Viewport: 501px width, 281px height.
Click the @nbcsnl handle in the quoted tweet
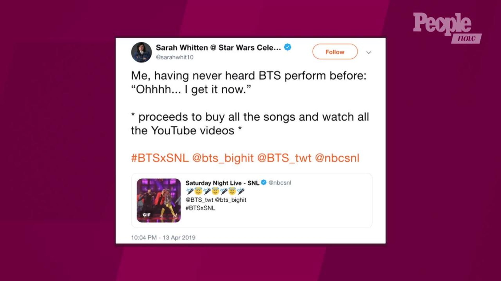(x=280, y=183)
